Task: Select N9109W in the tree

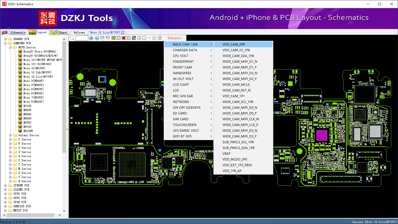Action: click(x=28, y=131)
